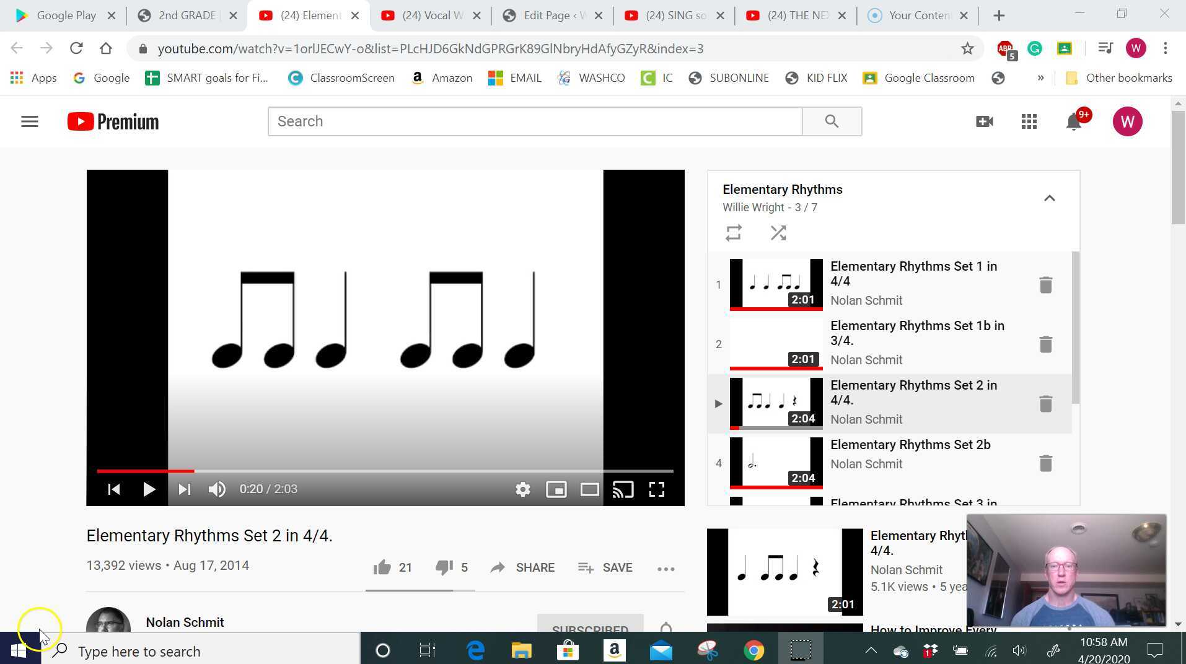Click the SHARE button
The height and width of the screenshot is (664, 1186).
[x=522, y=567]
